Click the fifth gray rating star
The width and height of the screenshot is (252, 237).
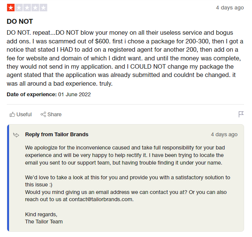(x=44, y=8)
